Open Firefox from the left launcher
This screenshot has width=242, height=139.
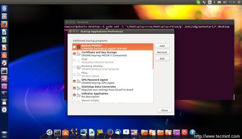point(5,24)
